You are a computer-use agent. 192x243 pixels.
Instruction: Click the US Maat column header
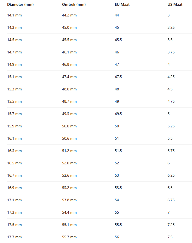point(175,4)
